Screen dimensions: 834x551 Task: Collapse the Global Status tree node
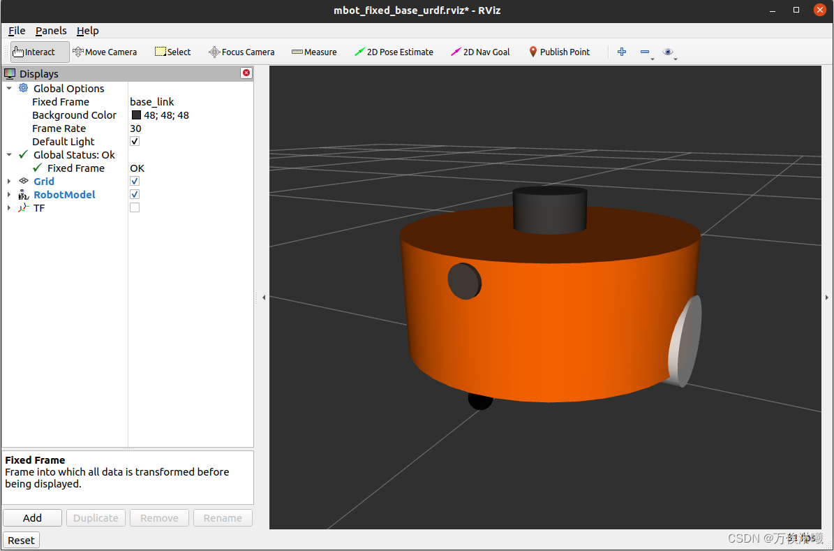[9, 155]
